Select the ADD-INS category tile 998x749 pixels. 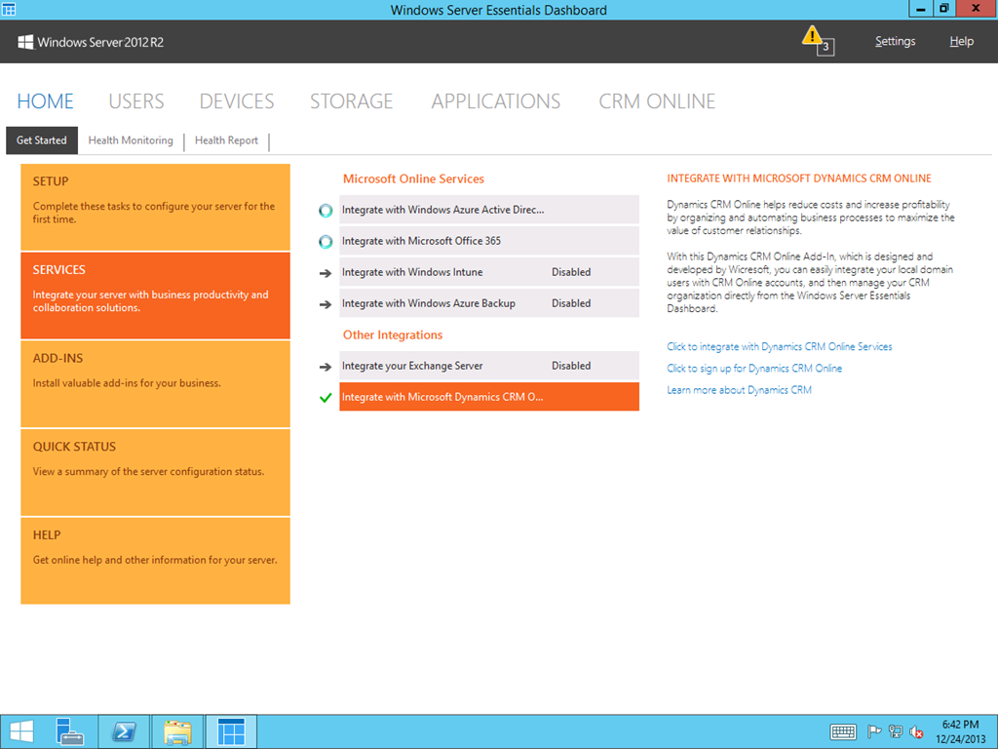pyautogui.click(x=155, y=383)
